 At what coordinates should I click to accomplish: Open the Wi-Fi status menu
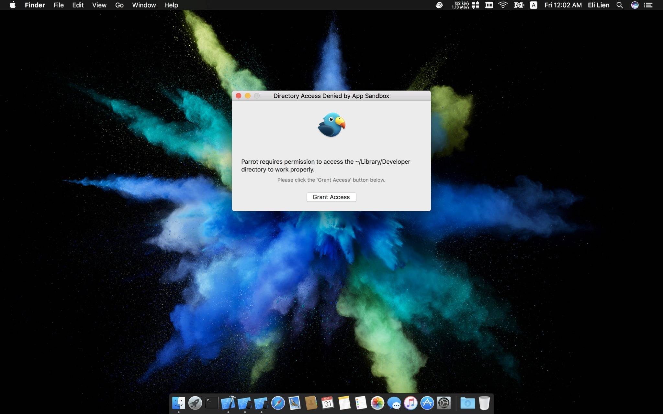pyautogui.click(x=503, y=5)
